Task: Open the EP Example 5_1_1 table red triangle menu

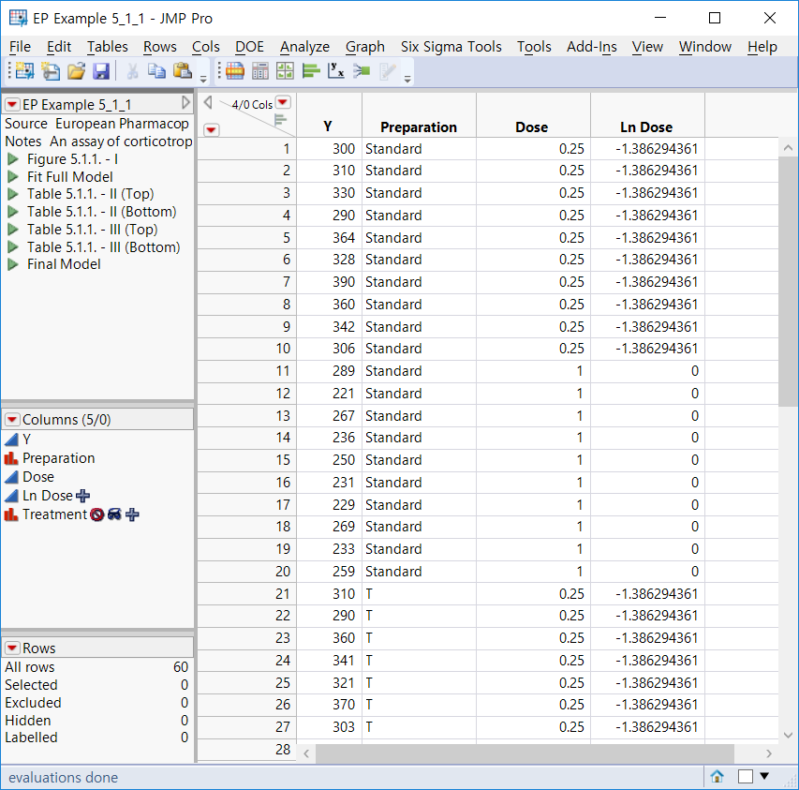Action: [12, 105]
